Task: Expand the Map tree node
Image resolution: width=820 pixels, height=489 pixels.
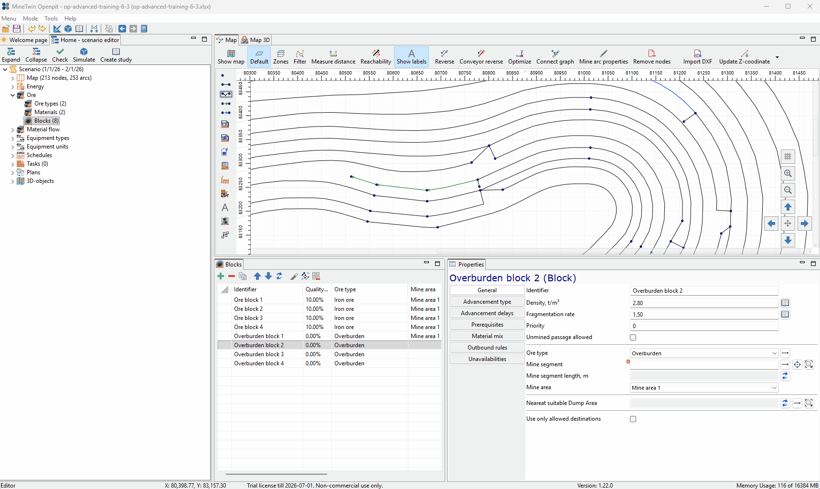Action: (12, 78)
